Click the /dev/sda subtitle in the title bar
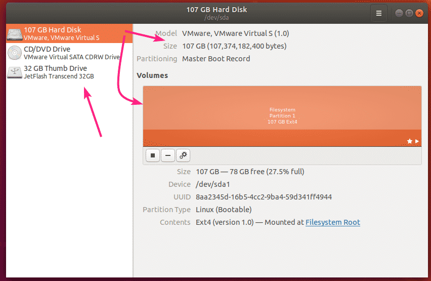Screen dimensions: 431x281 [217, 18]
